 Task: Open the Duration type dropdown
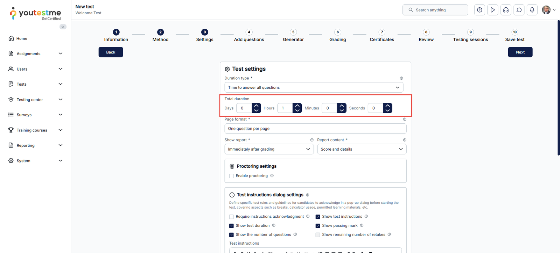pyautogui.click(x=314, y=87)
